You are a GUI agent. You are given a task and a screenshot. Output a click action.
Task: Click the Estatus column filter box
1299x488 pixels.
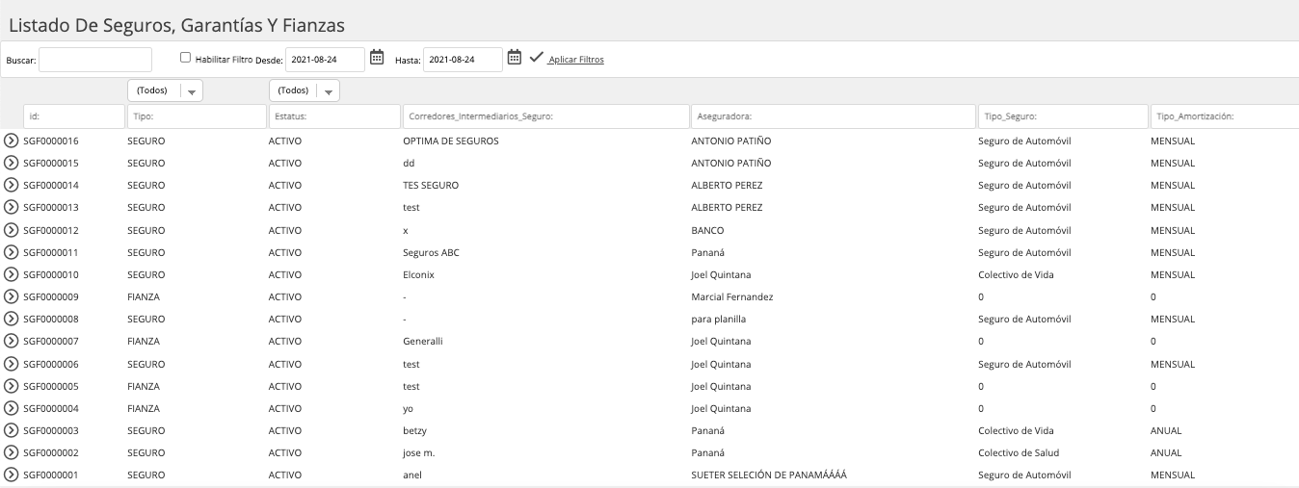click(x=334, y=116)
